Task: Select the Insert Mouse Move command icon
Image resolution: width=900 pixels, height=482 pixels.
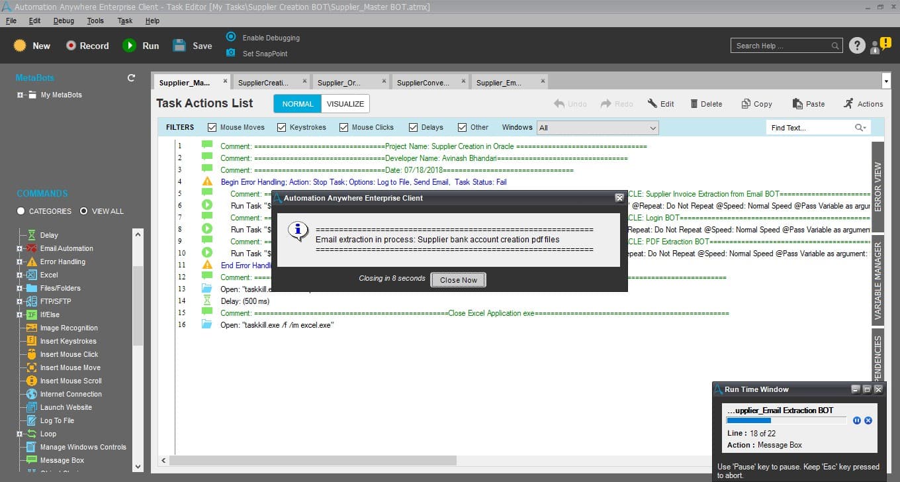Action: (x=31, y=367)
